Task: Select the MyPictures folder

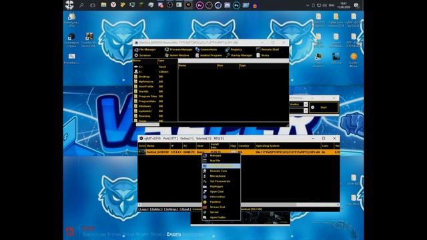Action: pyautogui.click(x=148, y=81)
